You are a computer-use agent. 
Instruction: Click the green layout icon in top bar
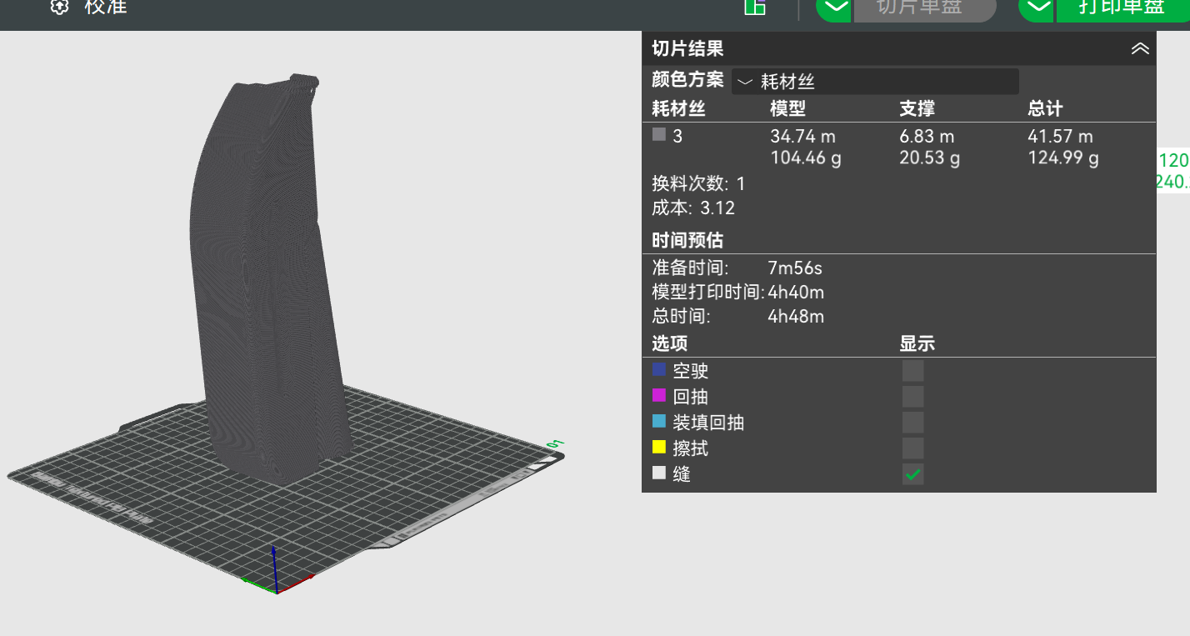click(x=755, y=7)
